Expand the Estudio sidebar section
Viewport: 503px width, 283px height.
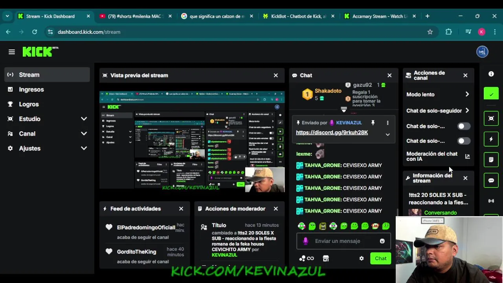(84, 119)
